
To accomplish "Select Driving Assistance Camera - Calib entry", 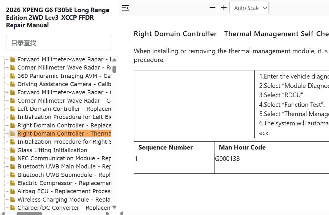I will [64, 84].
